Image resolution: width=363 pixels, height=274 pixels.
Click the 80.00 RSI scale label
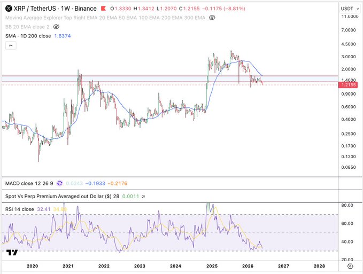coord(347,205)
